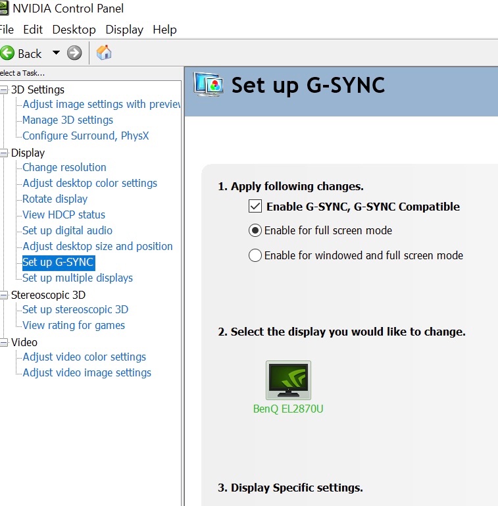Click the Video category label
This screenshot has width=498, height=506.
point(24,342)
